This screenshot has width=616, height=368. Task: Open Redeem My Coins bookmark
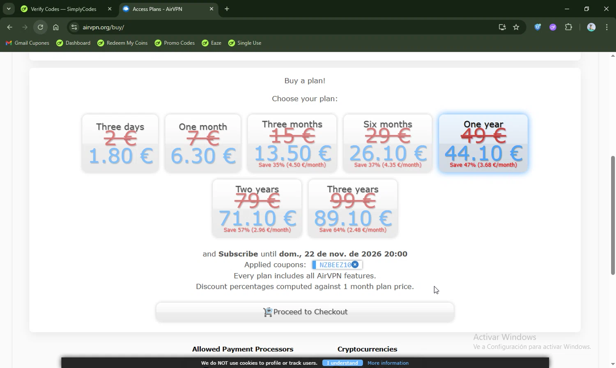(122, 43)
